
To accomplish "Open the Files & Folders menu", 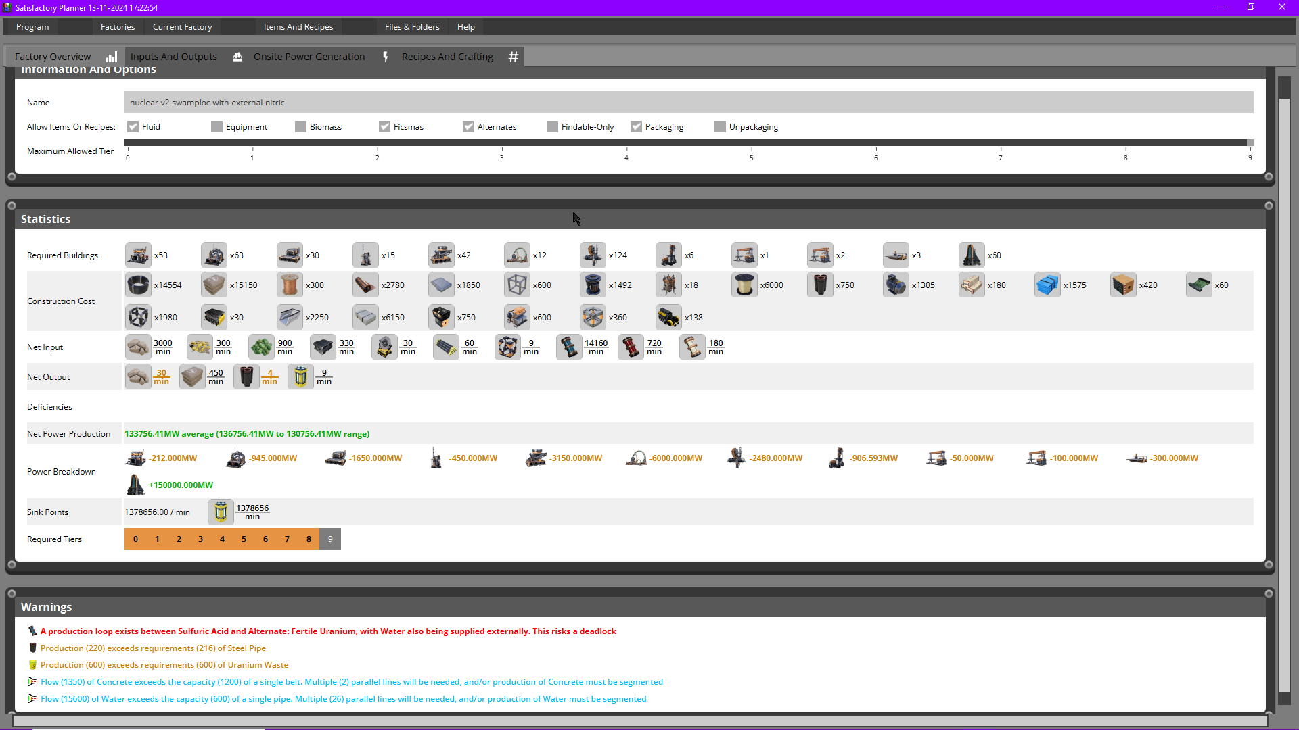I will 412,26.
